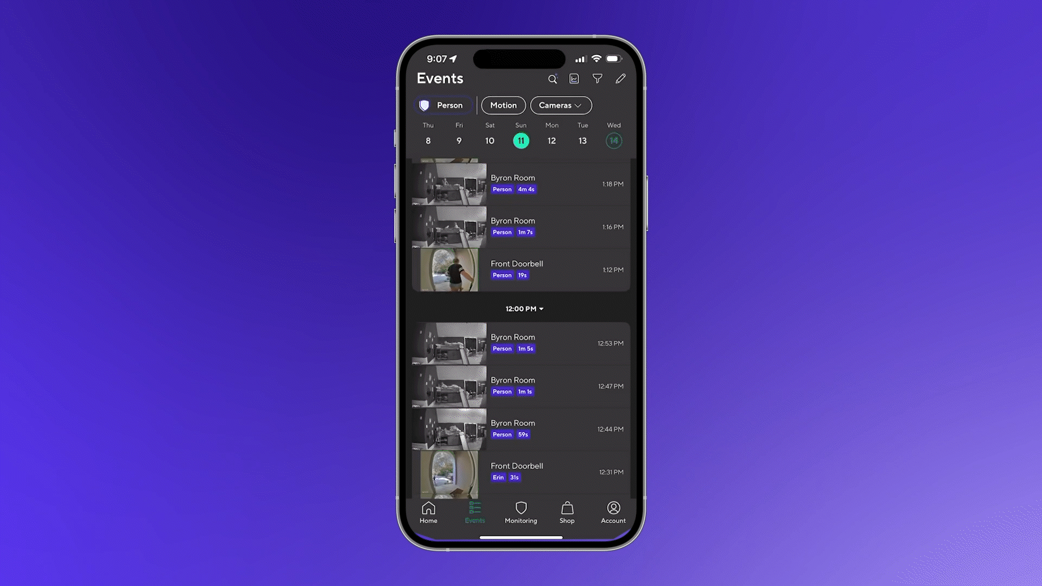View Front Doorbell event at 1:12 PM

(521, 270)
